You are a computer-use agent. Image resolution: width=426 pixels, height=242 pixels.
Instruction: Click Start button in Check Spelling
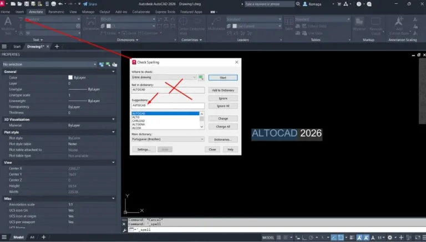coord(223,78)
